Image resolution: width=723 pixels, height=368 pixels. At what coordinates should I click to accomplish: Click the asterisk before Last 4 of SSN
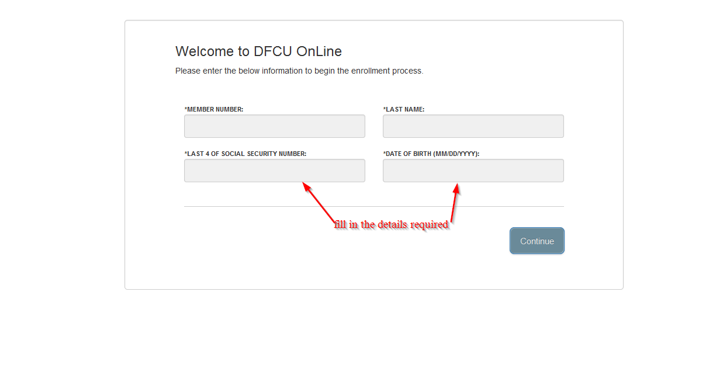tap(185, 153)
